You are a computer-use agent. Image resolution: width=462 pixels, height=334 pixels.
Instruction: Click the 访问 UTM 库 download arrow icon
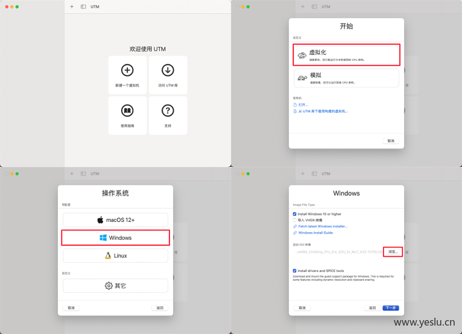coord(168,70)
